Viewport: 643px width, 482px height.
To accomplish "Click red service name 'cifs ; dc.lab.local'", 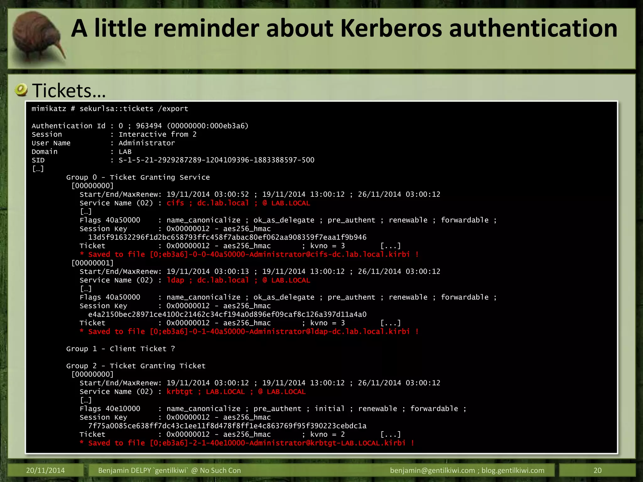I will pos(238,203).
